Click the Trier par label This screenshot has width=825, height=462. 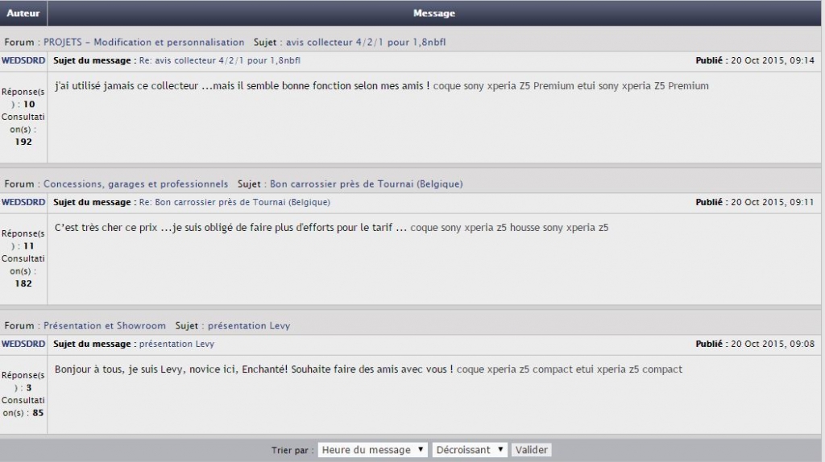pos(292,451)
